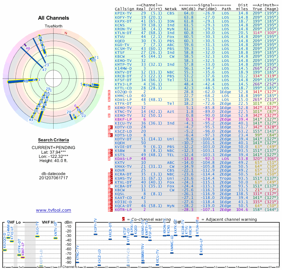Click the 138.5 miles distance for KQSL
Viewport: 282px width, 270px height.
pyautogui.click(x=242, y=194)
